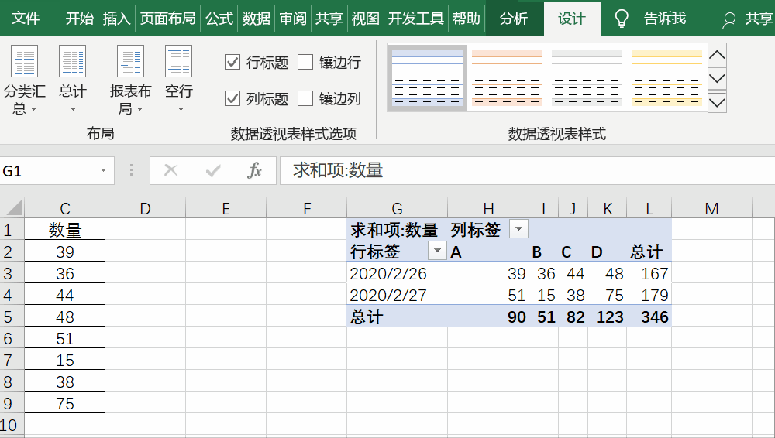775x438 pixels.
Task: Switch to the 公式 formulas tab
Action: [219, 19]
